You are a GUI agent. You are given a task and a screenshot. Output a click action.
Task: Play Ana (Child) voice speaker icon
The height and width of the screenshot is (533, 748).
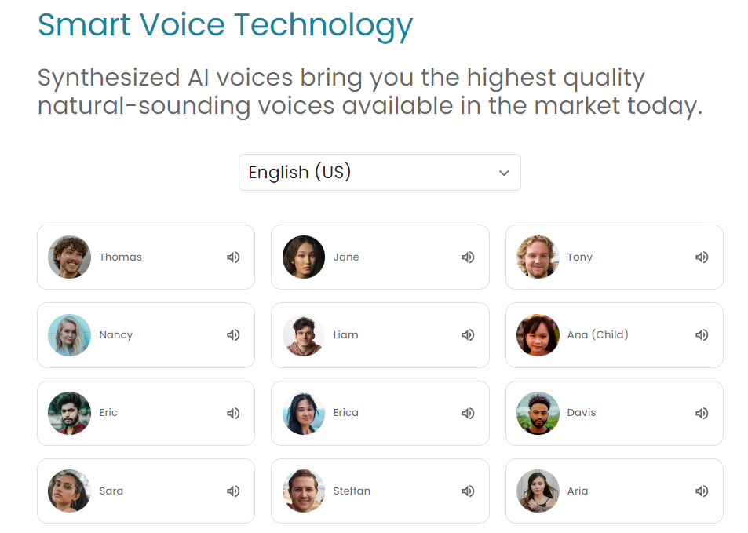click(701, 335)
